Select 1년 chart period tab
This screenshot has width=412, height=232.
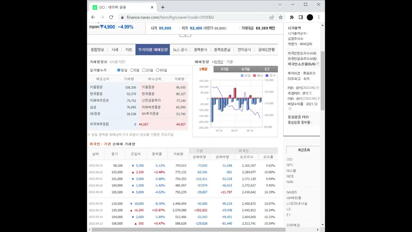[x=267, y=69]
